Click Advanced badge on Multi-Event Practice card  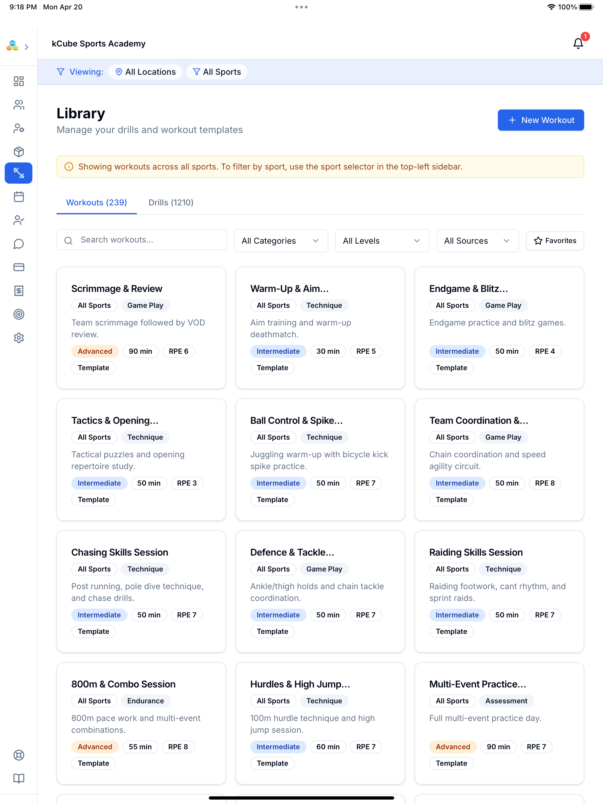[x=453, y=747]
